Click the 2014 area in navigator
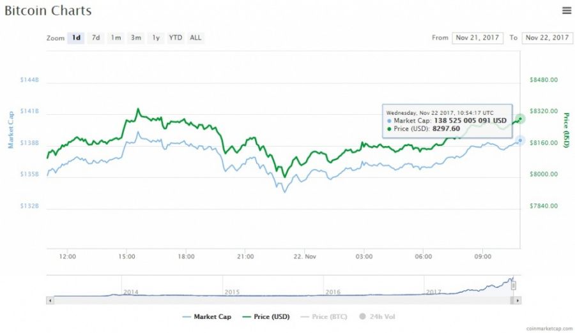The width and height of the screenshot is (575, 333). [131, 292]
